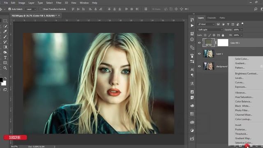Select the Dodge tool

pyautogui.click(x=5, y=52)
